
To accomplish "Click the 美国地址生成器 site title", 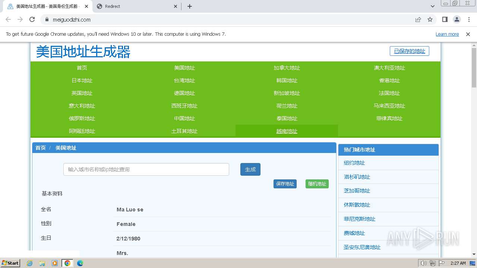I will pyautogui.click(x=83, y=52).
